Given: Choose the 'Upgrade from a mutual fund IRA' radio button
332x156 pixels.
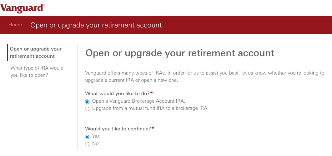Looking at the screenshot, I should (87, 109).
